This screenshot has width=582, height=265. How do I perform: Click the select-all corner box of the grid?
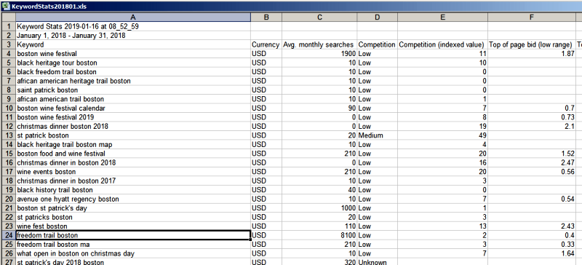coord(8,17)
